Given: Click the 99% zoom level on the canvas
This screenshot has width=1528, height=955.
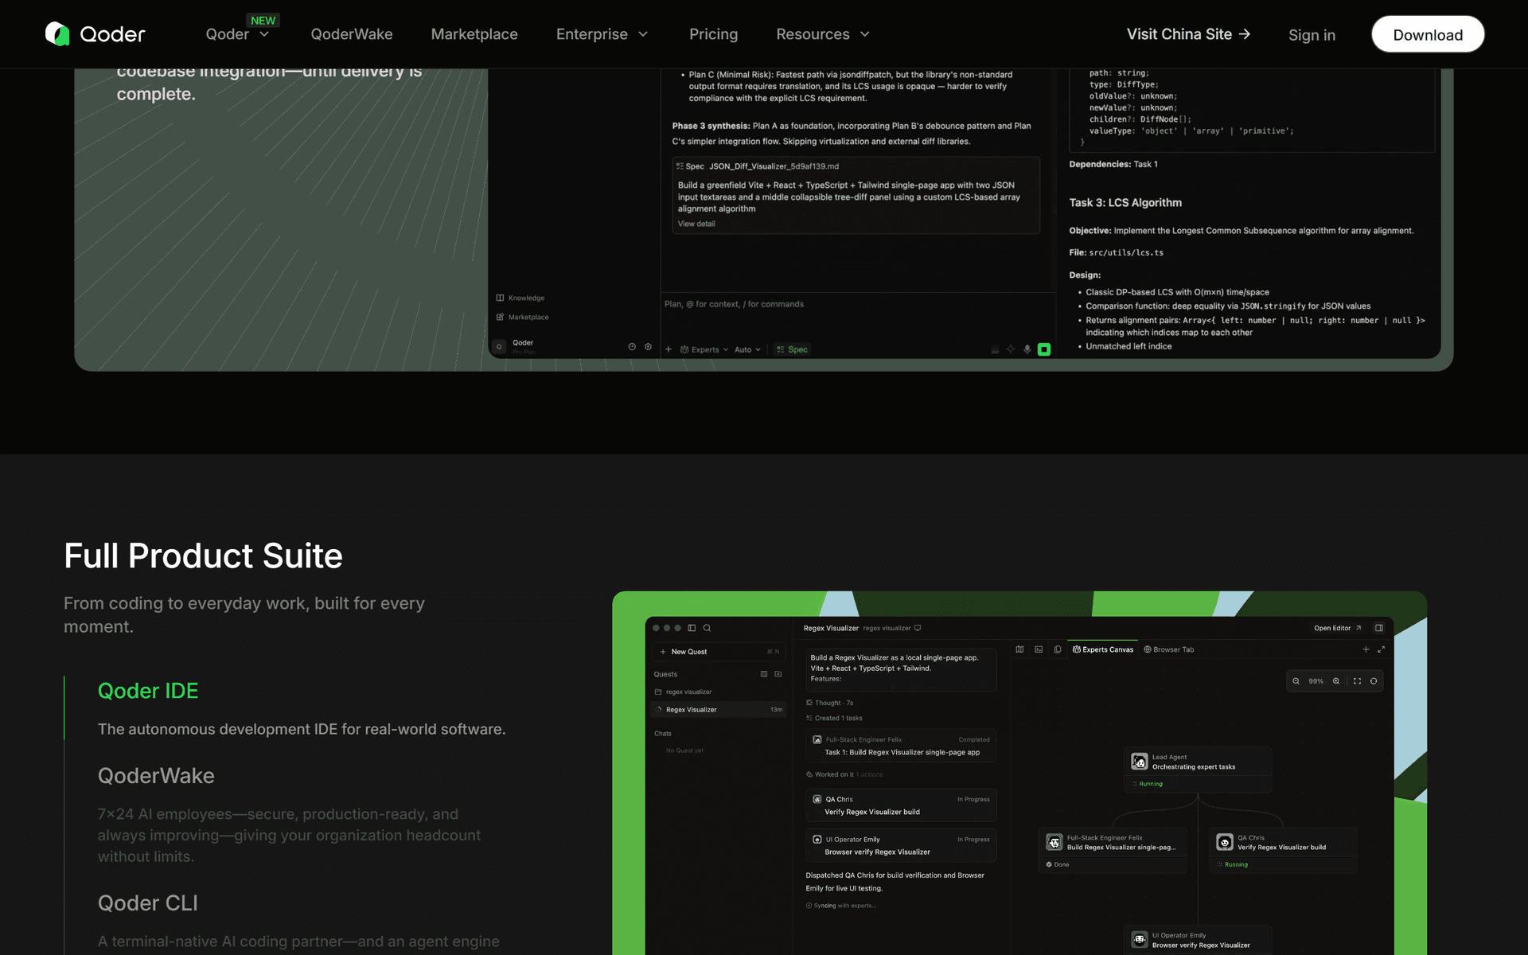Looking at the screenshot, I should [x=1316, y=681].
